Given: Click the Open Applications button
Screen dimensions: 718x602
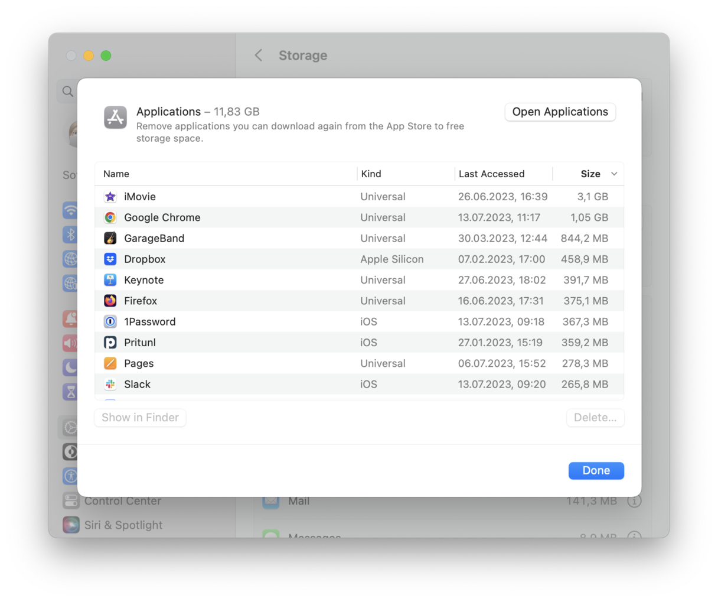Looking at the screenshot, I should (560, 112).
